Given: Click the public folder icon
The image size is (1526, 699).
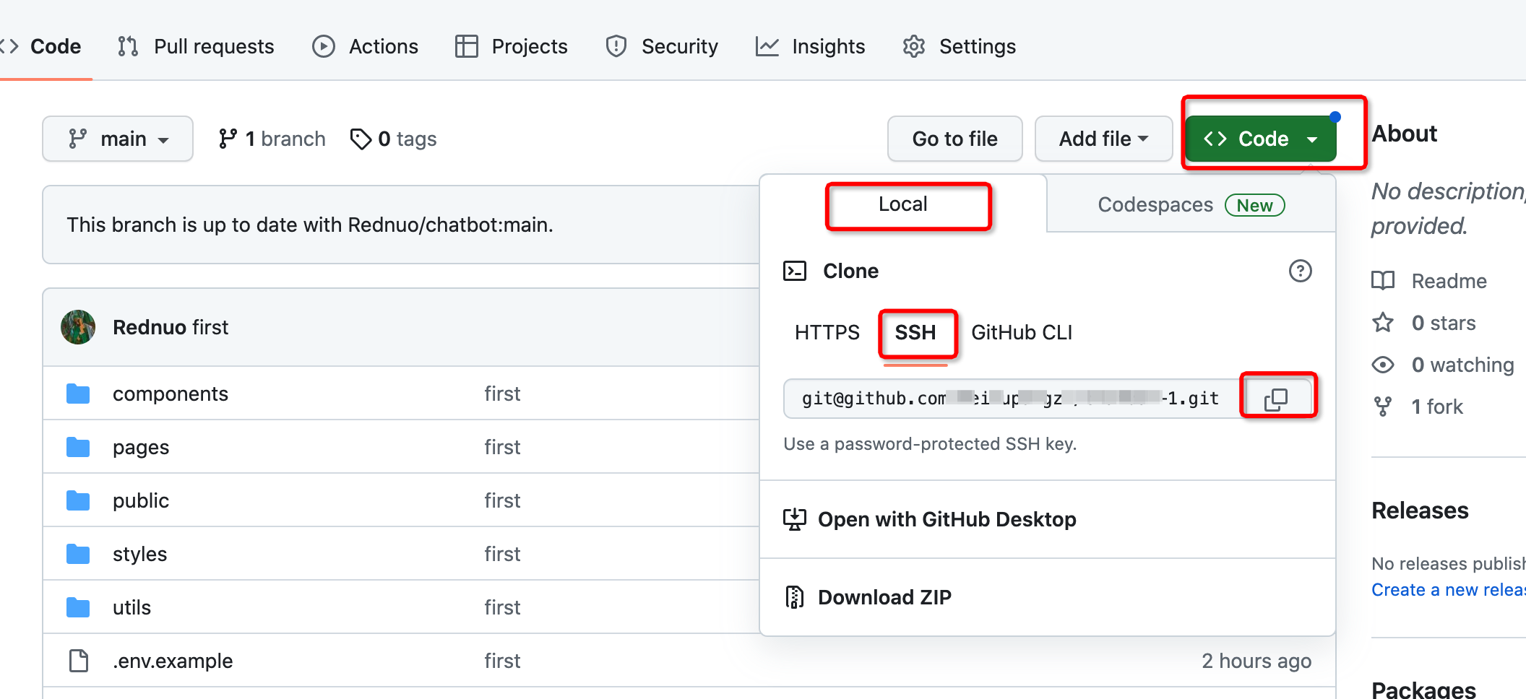Looking at the screenshot, I should [x=78, y=500].
